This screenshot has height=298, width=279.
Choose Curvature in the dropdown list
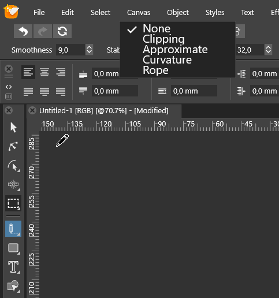tap(177, 59)
